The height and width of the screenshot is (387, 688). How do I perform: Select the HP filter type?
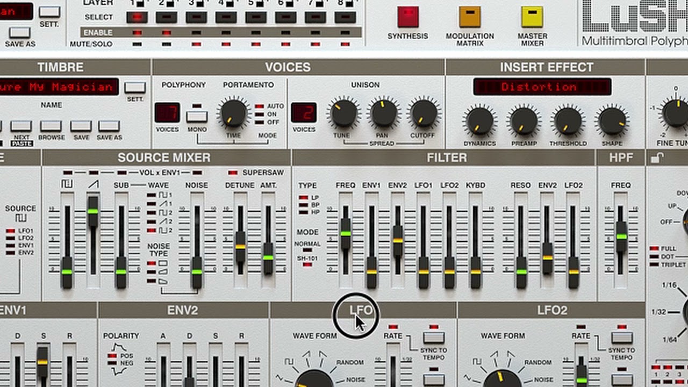(x=304, y=212)
